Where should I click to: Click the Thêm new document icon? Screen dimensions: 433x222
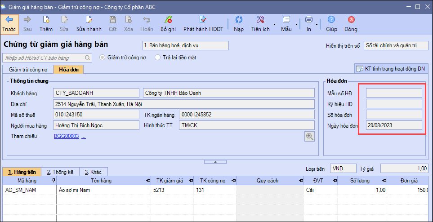(46, 20)
